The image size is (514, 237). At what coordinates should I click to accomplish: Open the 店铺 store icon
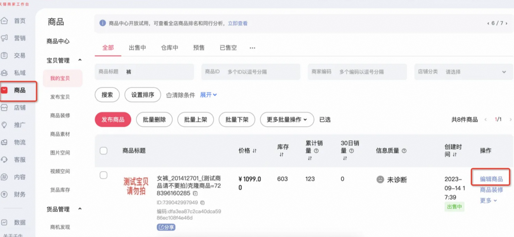(x=4, y=108)
